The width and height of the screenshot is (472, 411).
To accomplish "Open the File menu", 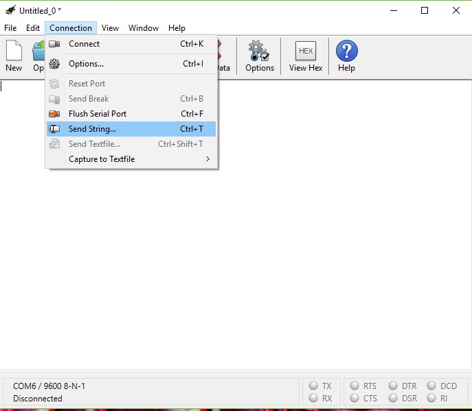I will pyautogui.click(x=10, y=28).
